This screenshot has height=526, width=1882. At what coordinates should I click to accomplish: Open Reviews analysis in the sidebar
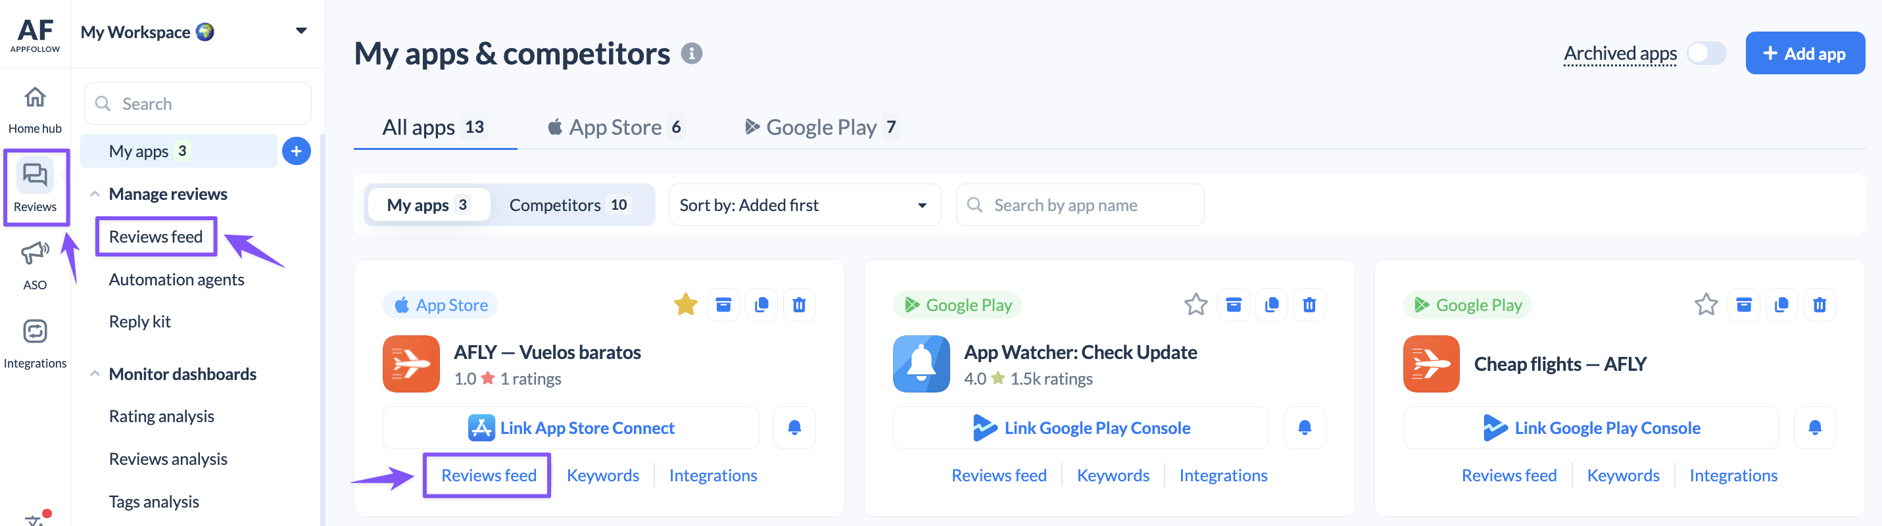[168, 459]
